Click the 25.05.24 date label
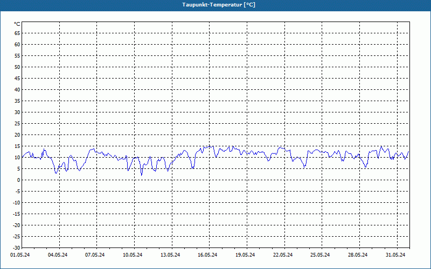This screenshot has height=269, width=431. click(320, 255)
